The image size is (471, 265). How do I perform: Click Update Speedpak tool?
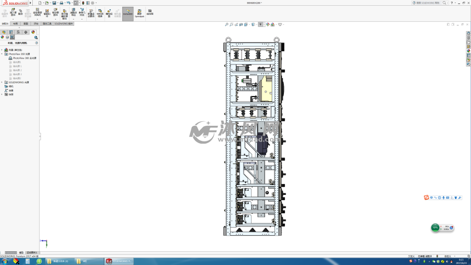[140, 14]
